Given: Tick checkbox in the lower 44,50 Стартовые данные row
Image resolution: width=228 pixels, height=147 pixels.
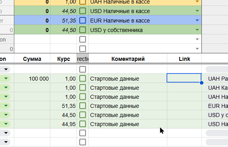Looking at the screenshot, I should click(82, 115).
